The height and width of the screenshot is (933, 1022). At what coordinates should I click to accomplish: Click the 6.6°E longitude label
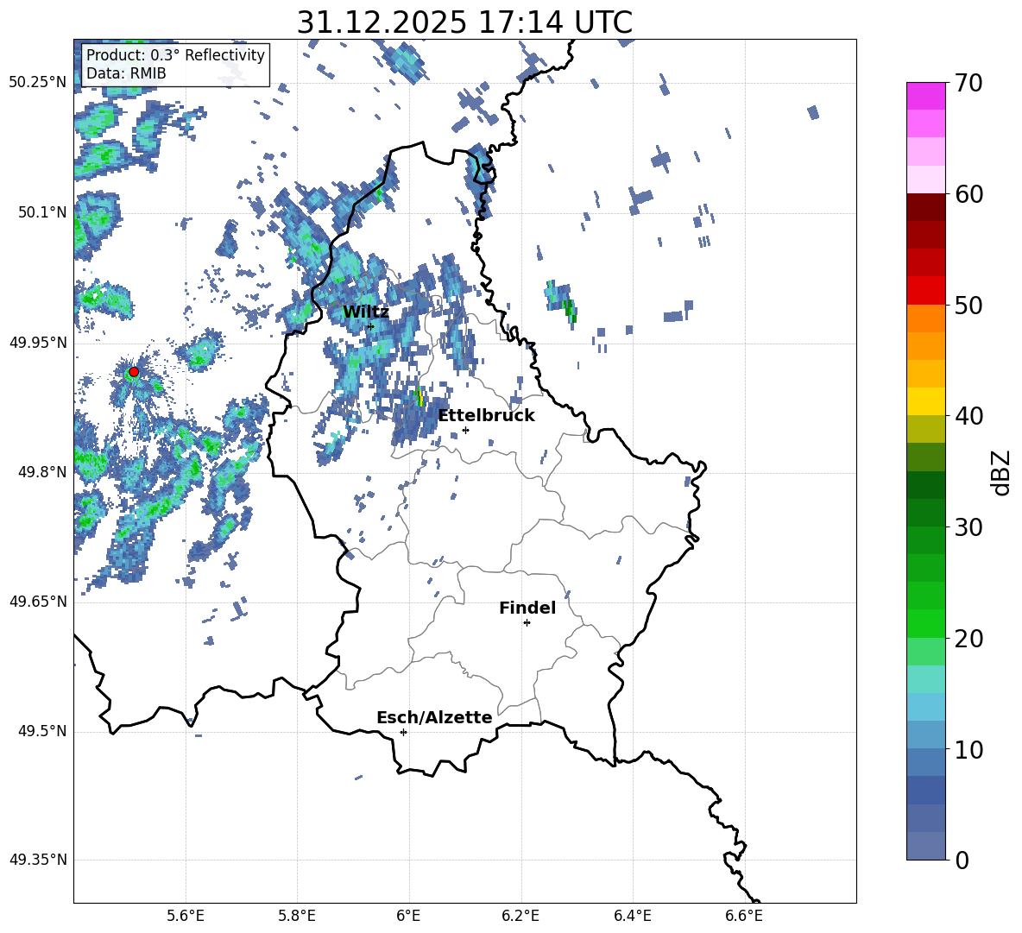pos(744,916)
